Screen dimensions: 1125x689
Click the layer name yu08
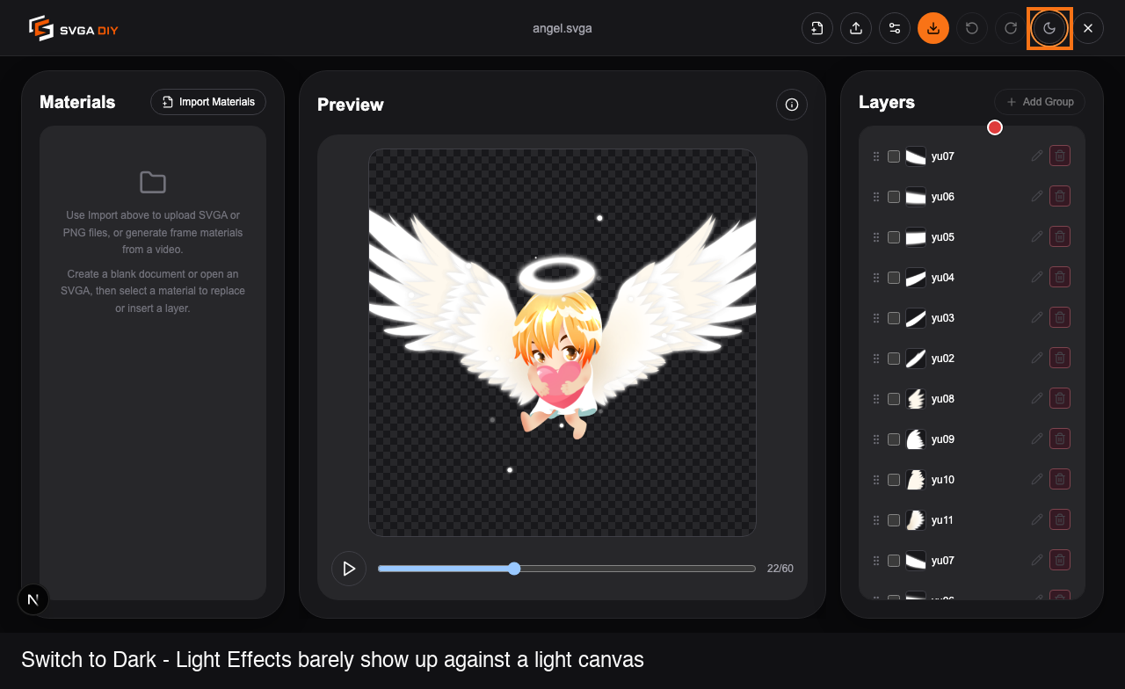(x=943, y=399)
